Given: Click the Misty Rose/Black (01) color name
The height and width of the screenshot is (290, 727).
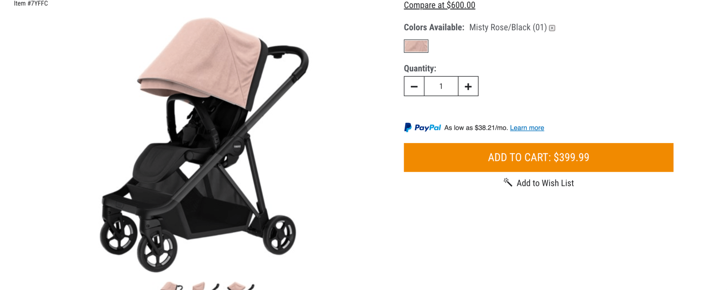Looking at the screenshot, I should click(508, 28).
